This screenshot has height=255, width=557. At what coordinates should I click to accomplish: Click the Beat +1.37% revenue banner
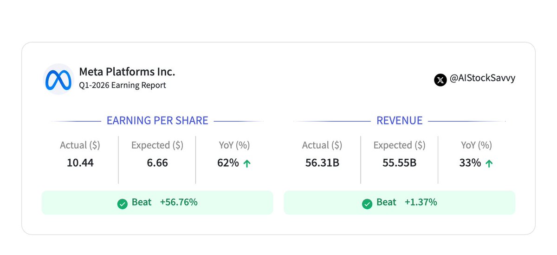point(400,203)
